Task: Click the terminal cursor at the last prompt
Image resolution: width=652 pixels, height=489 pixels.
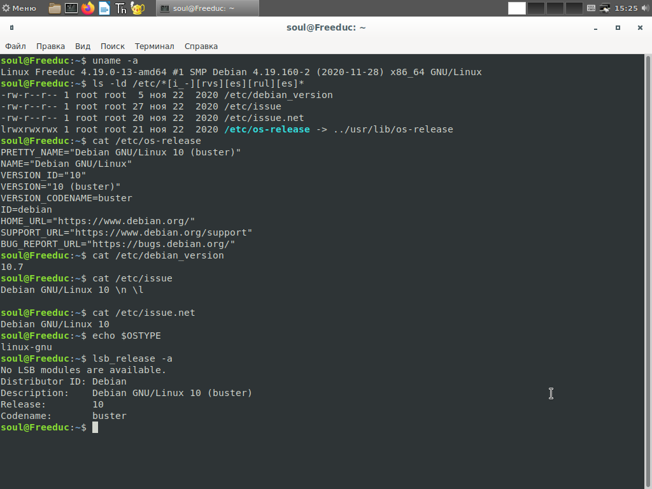Action: pos(96,427)
